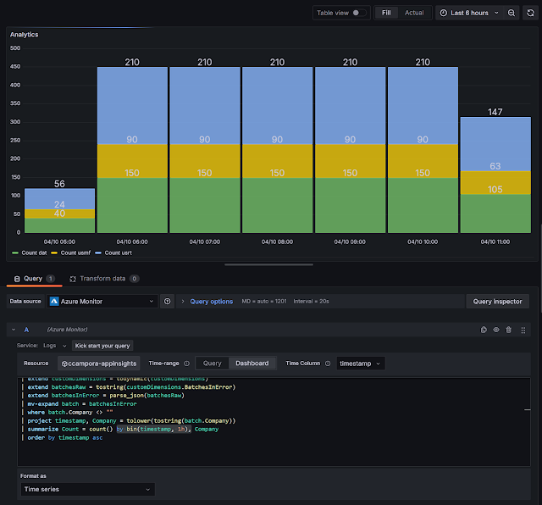Viewport: 542px width, 505px height.
Task: Set Time-range to Dashboard
Action: click(x=252, y=363)
